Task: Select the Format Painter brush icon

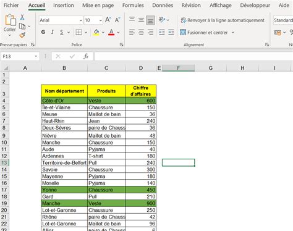Action: pyautogui.click(x=22, y=35)
